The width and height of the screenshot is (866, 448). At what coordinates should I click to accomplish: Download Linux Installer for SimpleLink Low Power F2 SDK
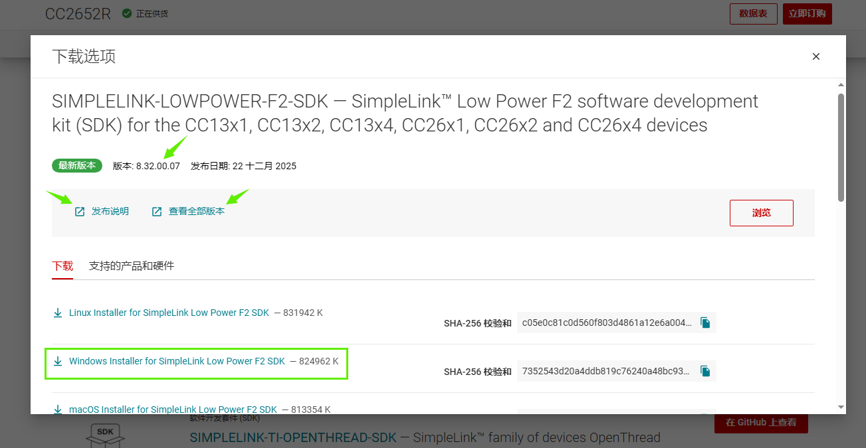coord(169,313)
